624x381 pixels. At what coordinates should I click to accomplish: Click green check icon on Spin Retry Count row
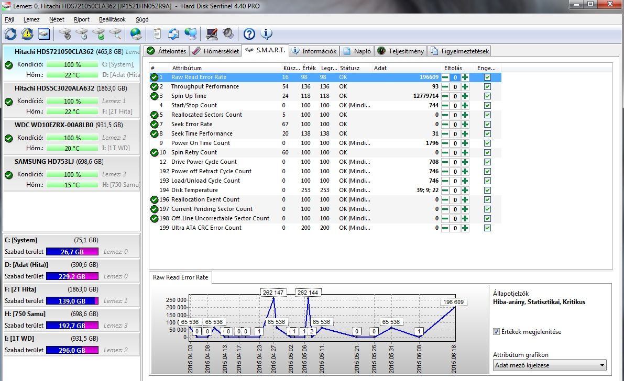point(155,152)
